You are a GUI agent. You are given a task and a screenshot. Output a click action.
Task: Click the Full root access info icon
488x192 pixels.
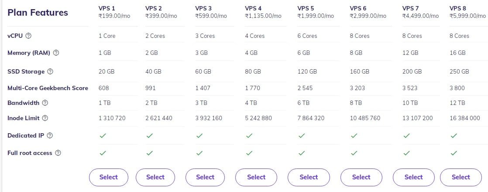pyautogui.click(x=58, y=153)
